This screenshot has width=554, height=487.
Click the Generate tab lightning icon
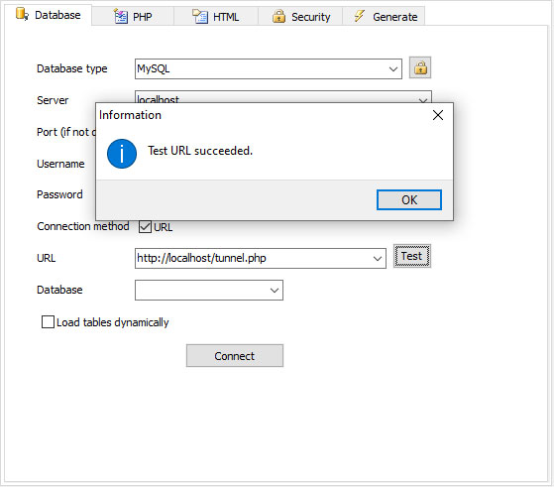[x=360, y=16]
